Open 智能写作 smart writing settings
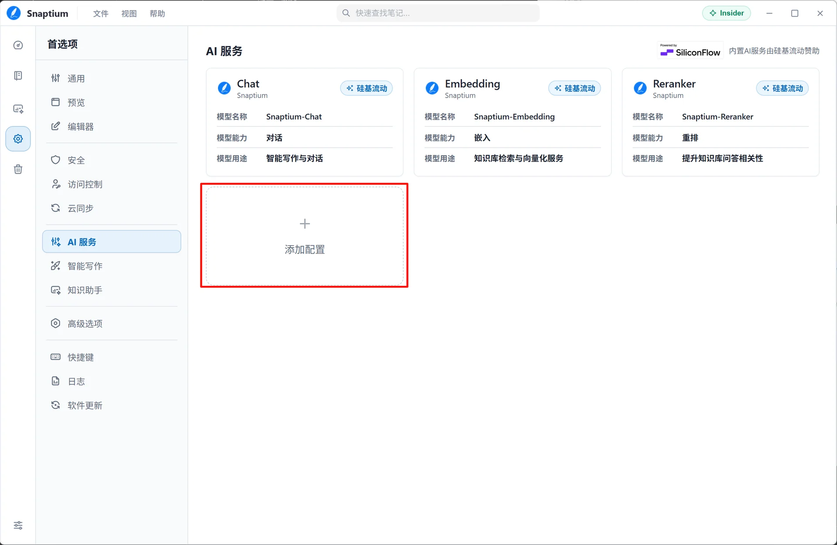Screen dimensions: 837x545 pos(112,266)
